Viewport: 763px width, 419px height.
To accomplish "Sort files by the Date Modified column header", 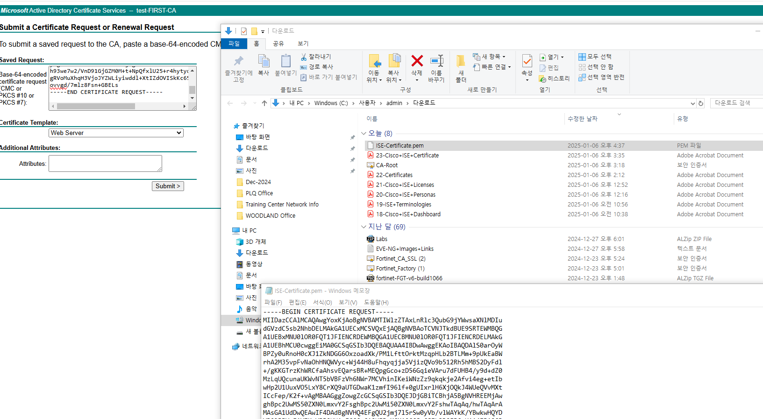I will click(582, 119).
